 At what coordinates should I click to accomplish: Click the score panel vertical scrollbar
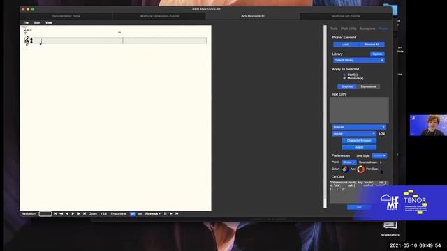[325, 116]
